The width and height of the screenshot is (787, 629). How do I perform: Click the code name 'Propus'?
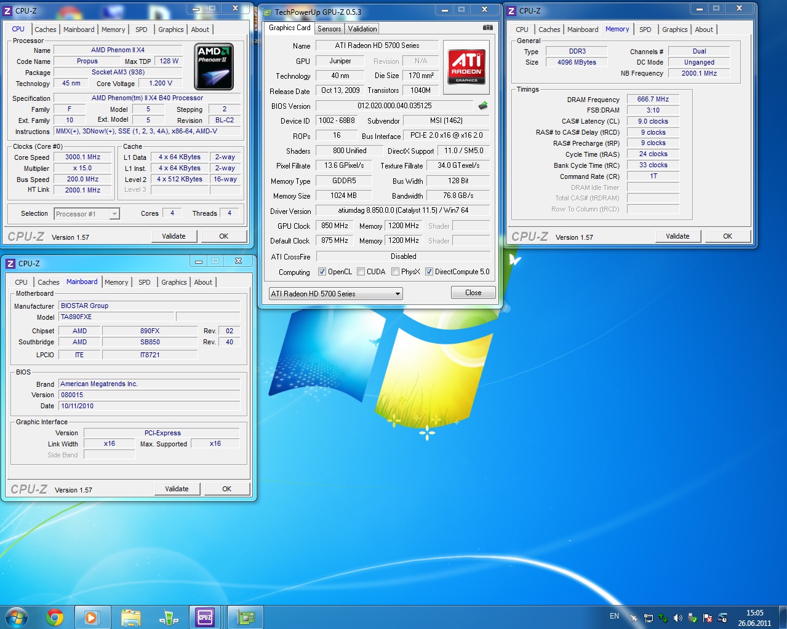coord(87,61)
